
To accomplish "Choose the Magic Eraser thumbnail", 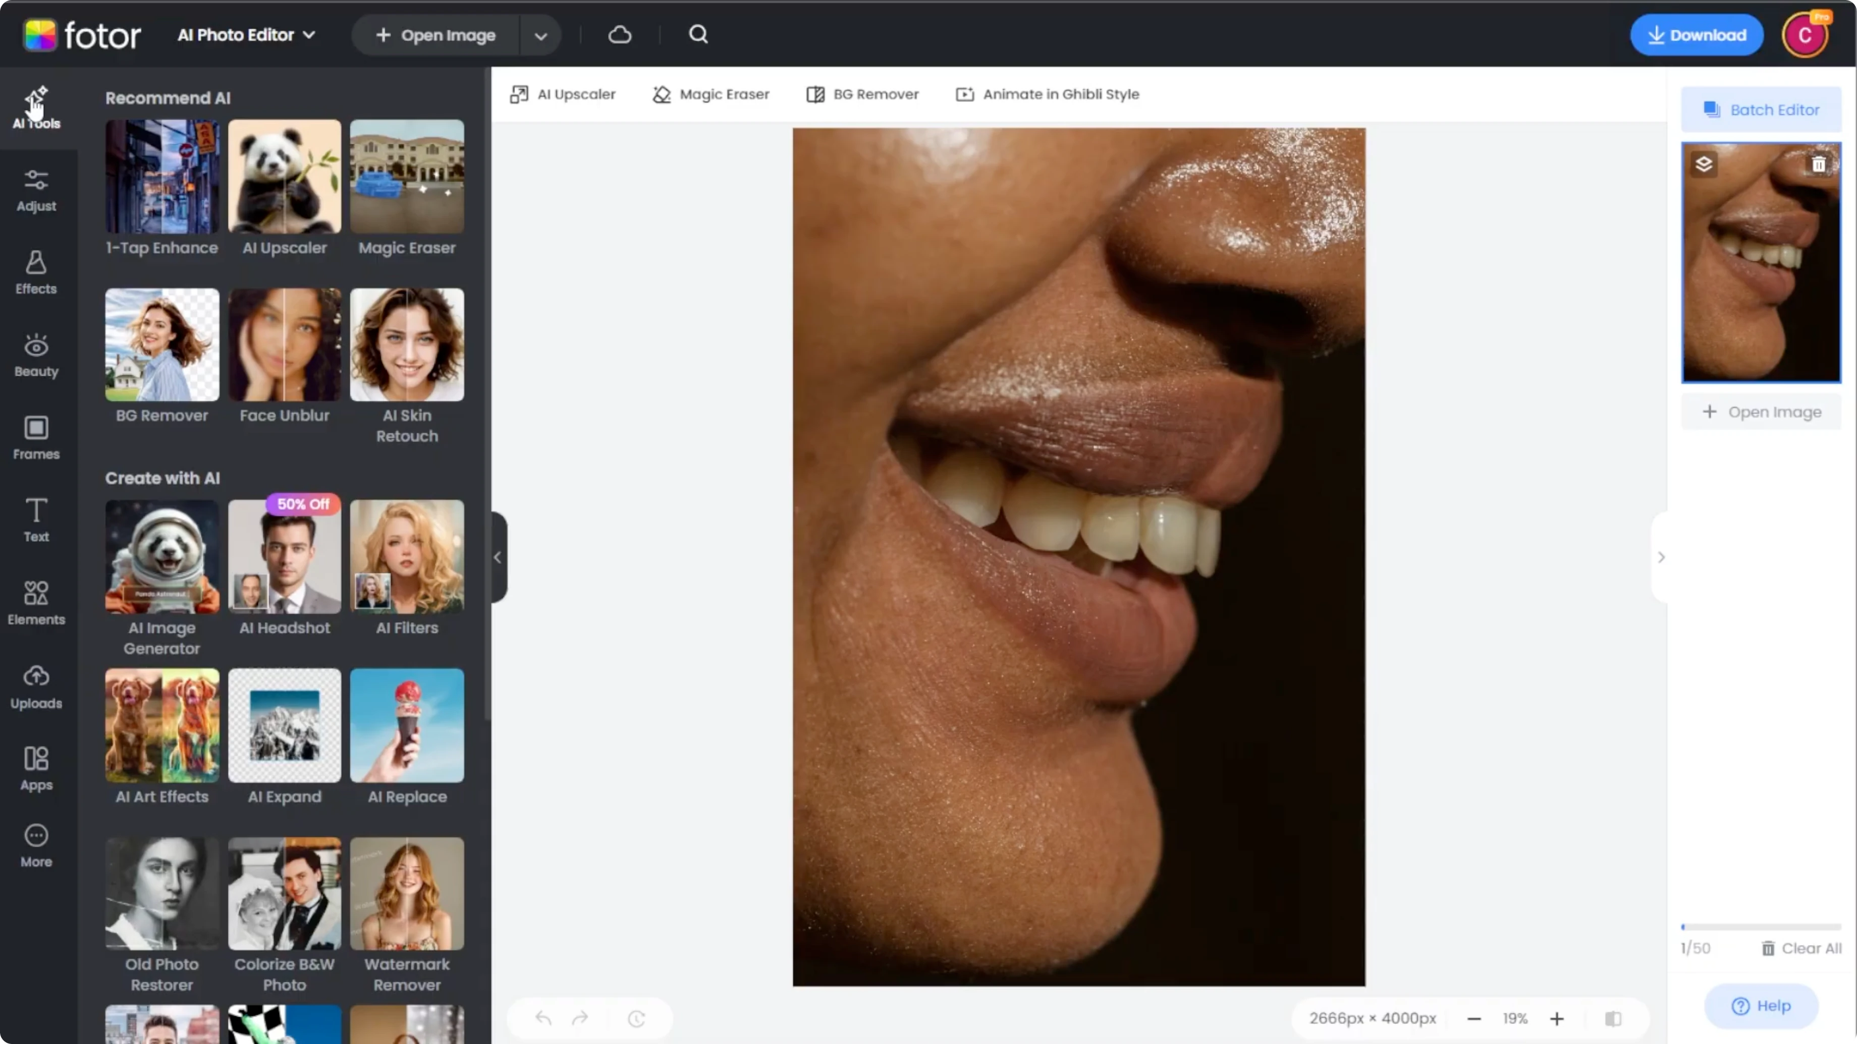I will (407, 176).
